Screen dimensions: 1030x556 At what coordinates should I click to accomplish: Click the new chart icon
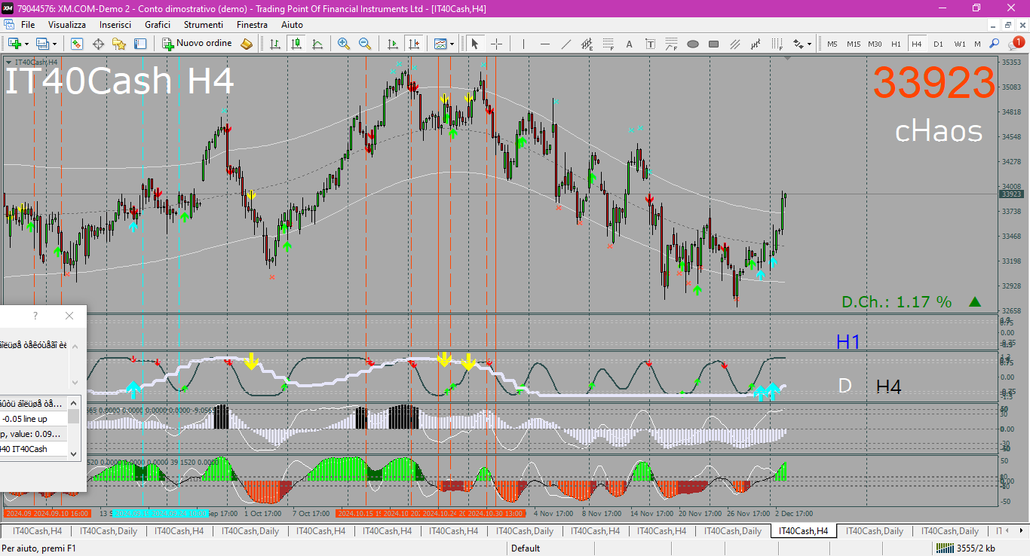(14, 44)
